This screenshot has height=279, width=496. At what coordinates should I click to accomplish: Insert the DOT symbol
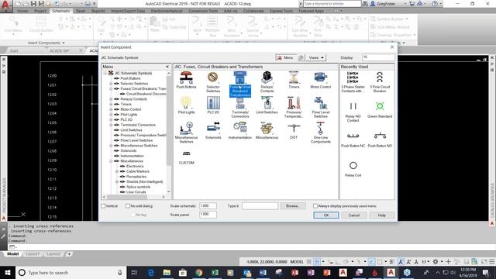[x=294, y=128]
